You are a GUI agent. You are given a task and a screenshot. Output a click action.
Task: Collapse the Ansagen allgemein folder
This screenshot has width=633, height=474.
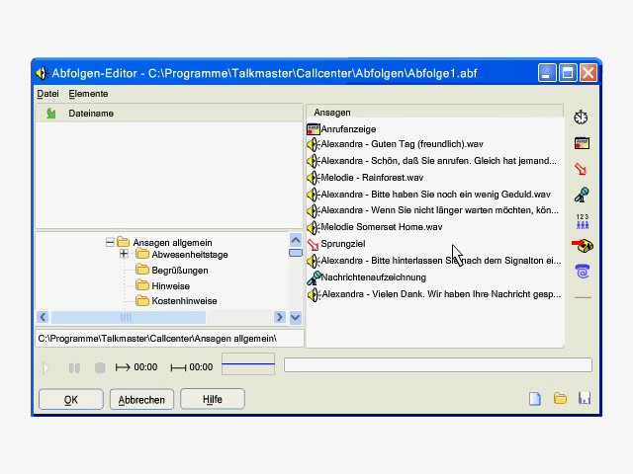click(110, 242)
